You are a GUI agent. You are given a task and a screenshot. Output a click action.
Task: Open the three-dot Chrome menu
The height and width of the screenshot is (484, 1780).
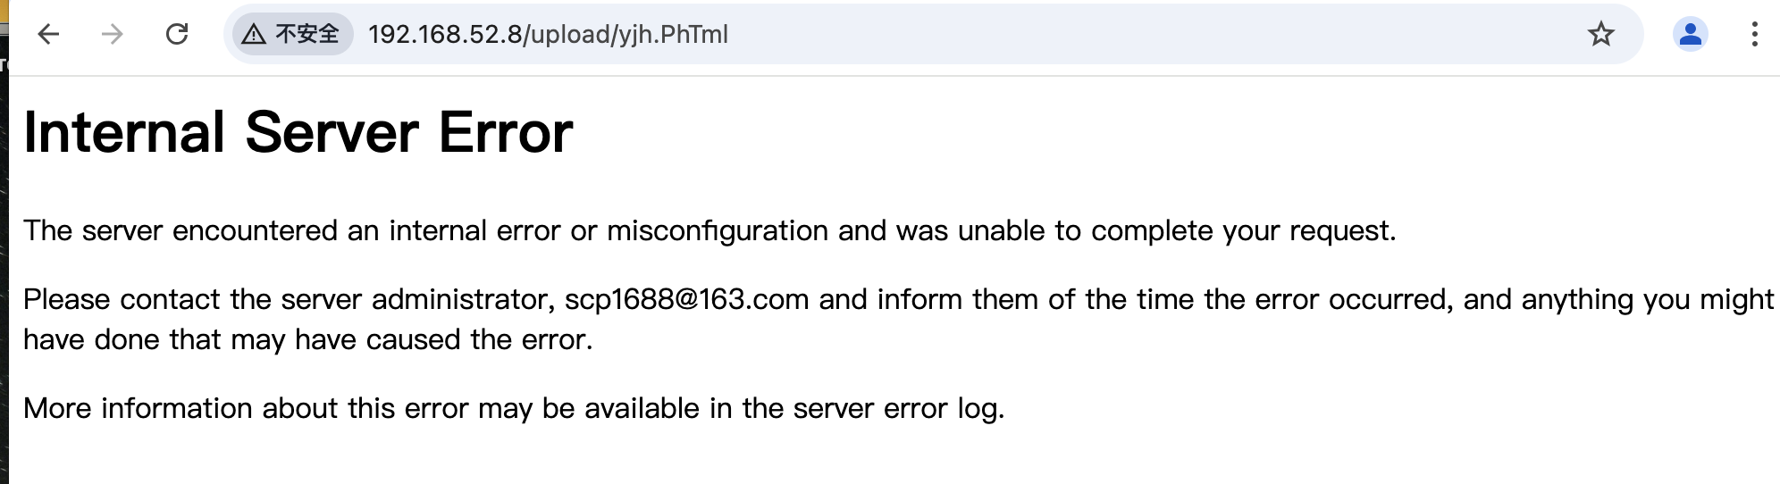tap(1754, 35)
